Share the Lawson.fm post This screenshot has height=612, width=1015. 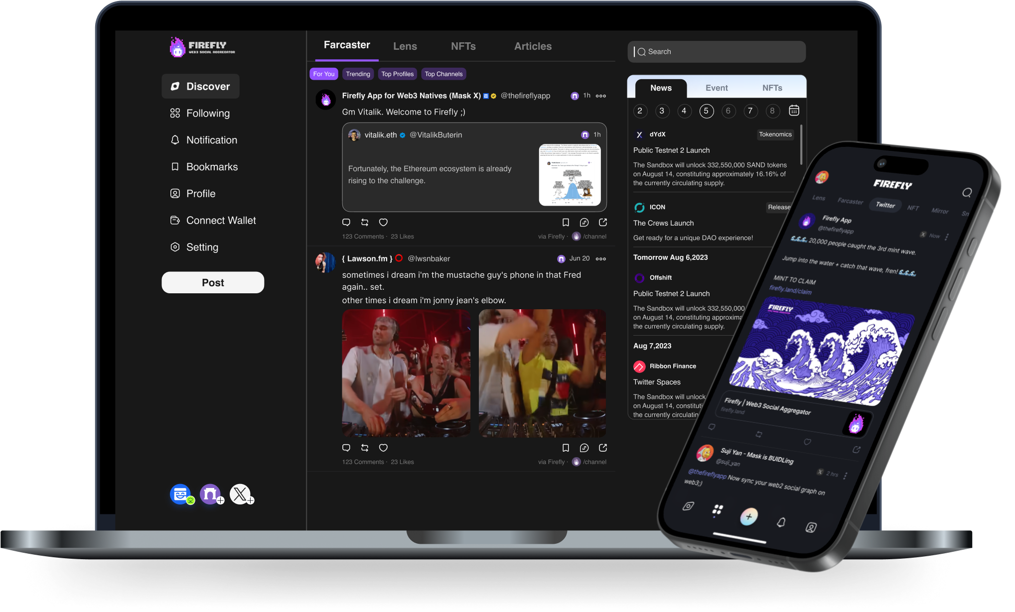tap(603, 448)
